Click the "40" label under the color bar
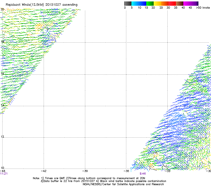Viewport: 211px width, 186px height. pos(183,8)
